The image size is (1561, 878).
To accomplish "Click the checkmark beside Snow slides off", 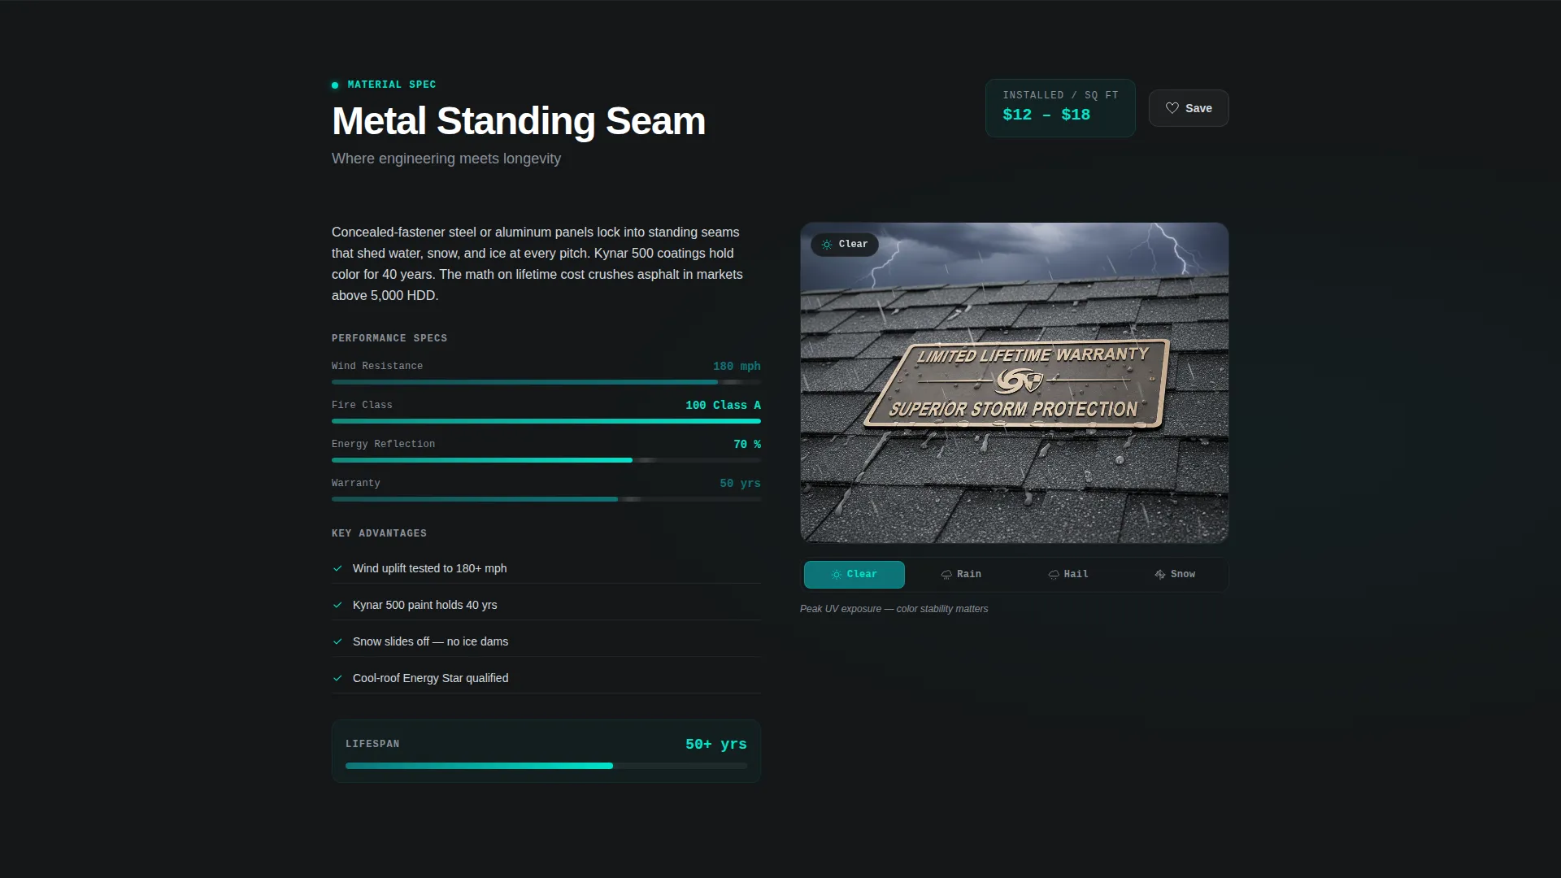I will click(x=337, y=641).
